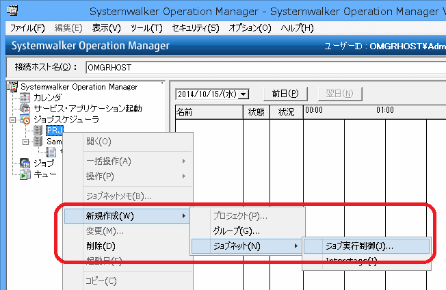Click the Sam project server icon
446x290 pixels.
click(38, 141)
